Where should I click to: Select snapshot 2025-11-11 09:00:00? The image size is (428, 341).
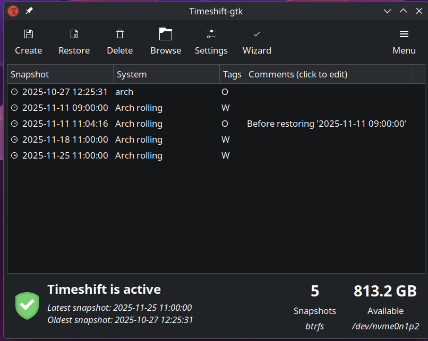pyautogui.click(x=65, y=108)
